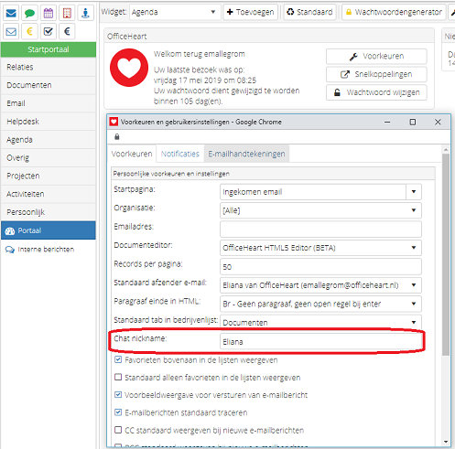
Task: Open the Documenteditor dropdown
Action: 320,248
